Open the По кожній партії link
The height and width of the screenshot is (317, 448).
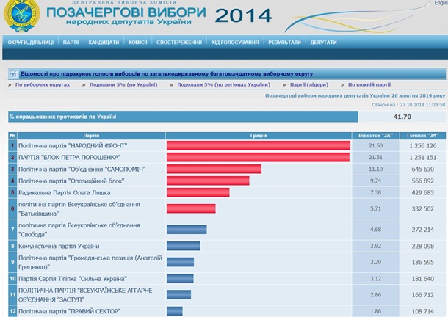click(369, 85)
